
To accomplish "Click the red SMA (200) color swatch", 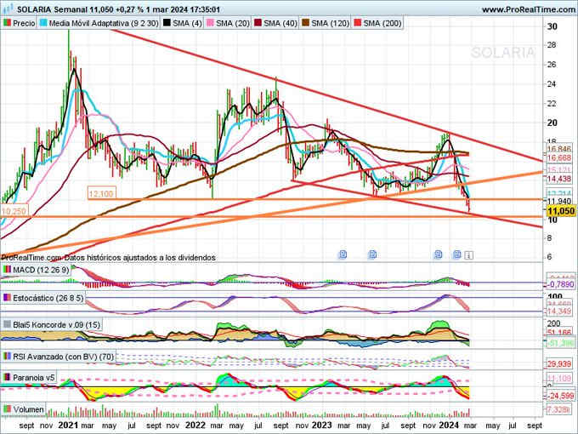I will (x=357, y=23).
